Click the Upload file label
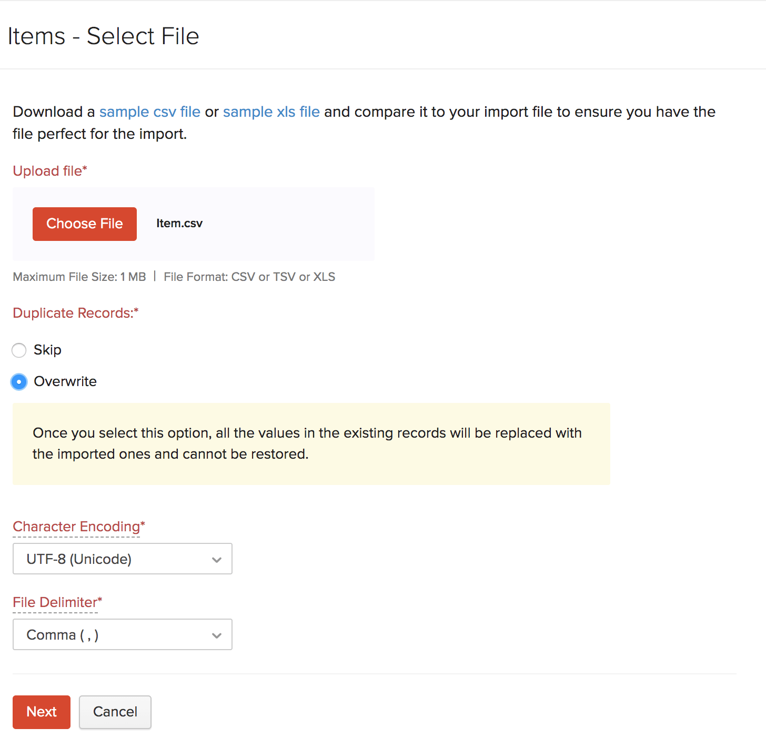766x748 pixels. tap(50, 170)
